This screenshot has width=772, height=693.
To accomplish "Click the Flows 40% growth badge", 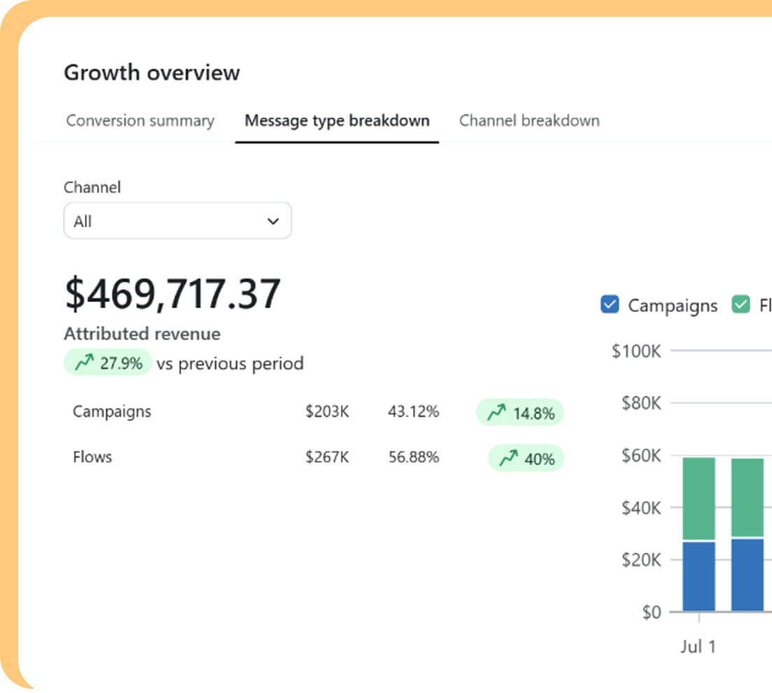I will click(526, 459).
